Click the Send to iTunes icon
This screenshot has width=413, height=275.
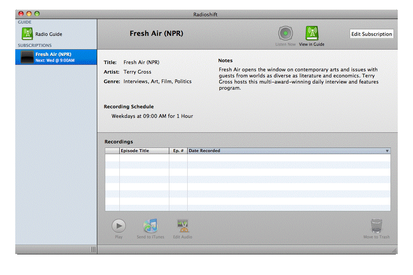[x=150, y=226]
